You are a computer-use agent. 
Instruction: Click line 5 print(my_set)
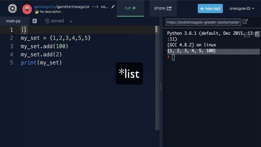coord(41,62)
